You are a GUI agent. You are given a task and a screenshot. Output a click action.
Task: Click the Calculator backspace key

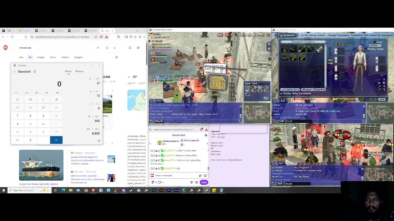tap(56, 99)
